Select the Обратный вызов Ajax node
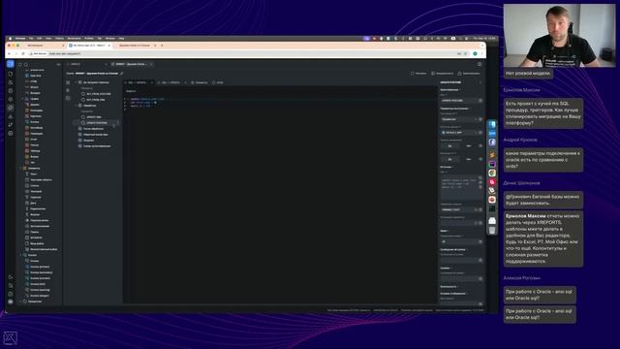This screenshot has width=620, height=349. click(x=95, y=135)
